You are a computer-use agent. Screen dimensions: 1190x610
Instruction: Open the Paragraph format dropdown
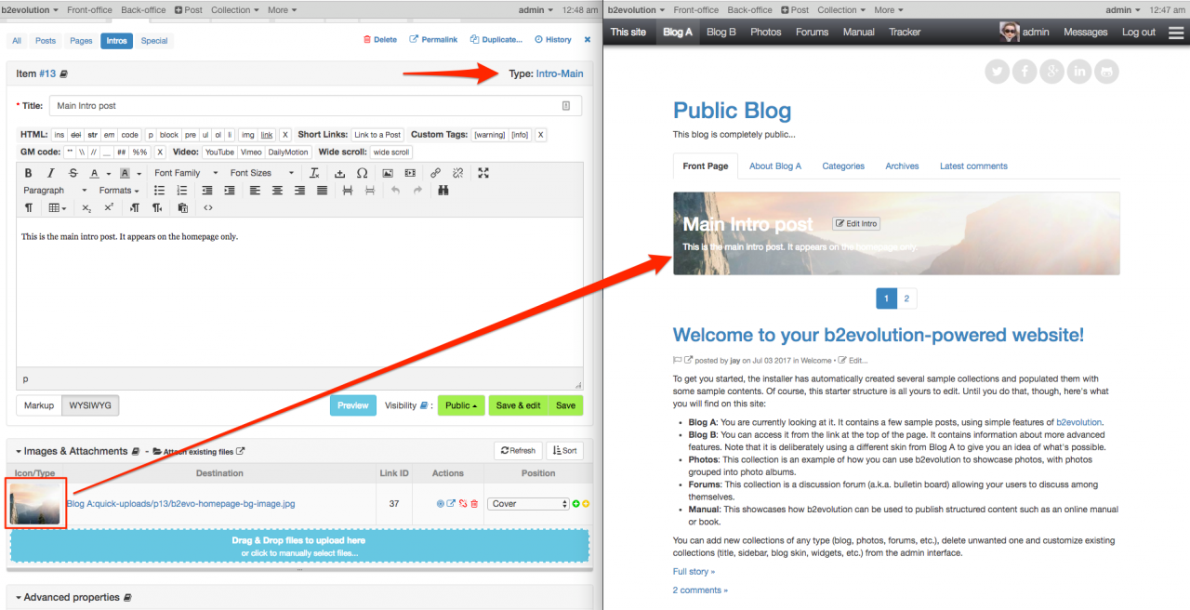click(x=56, y=191)
